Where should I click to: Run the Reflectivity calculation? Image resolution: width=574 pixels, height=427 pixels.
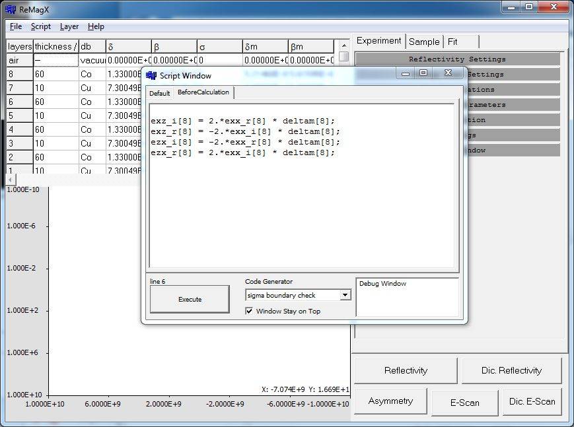(405, 370)
